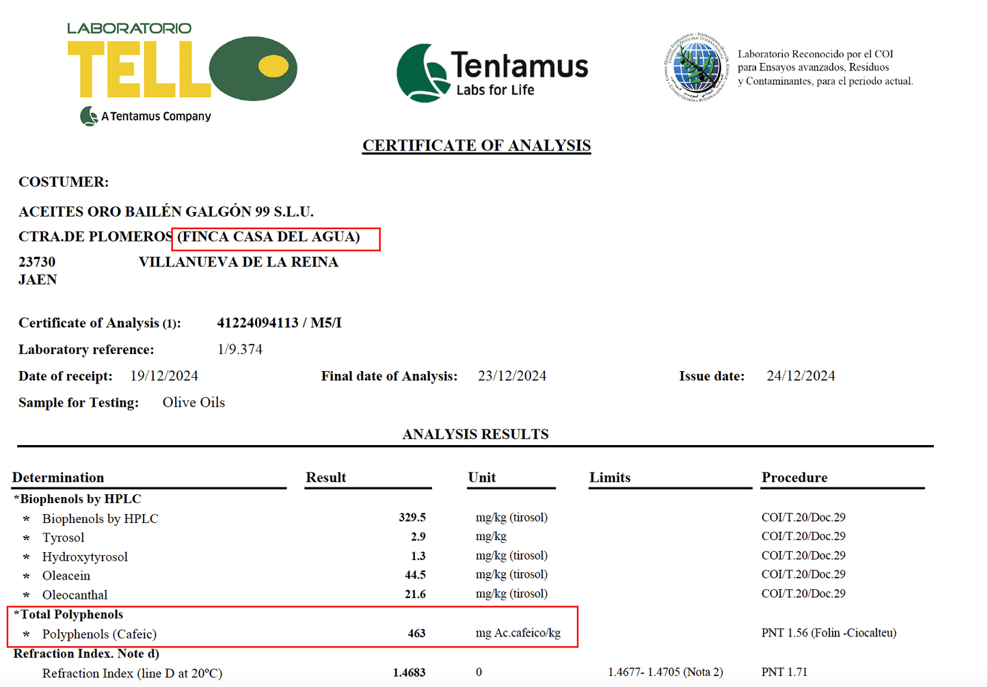988x687 pixels.
Task: Click the Polyphenols result value 463
Action: click(416, 634)
